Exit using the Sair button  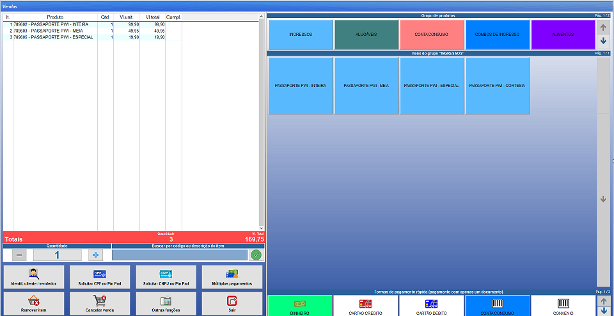point(232,303)
